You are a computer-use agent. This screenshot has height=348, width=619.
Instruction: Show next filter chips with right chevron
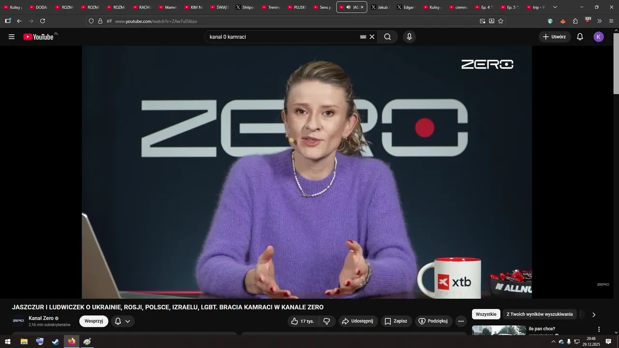594,314
